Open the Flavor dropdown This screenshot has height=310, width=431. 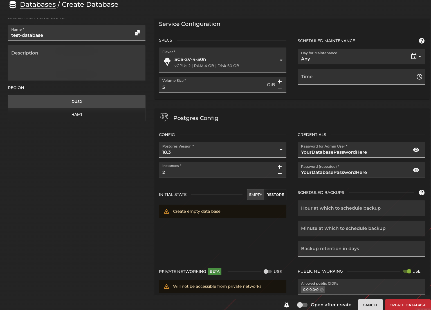pyautogui.click(x=280, y=60)
